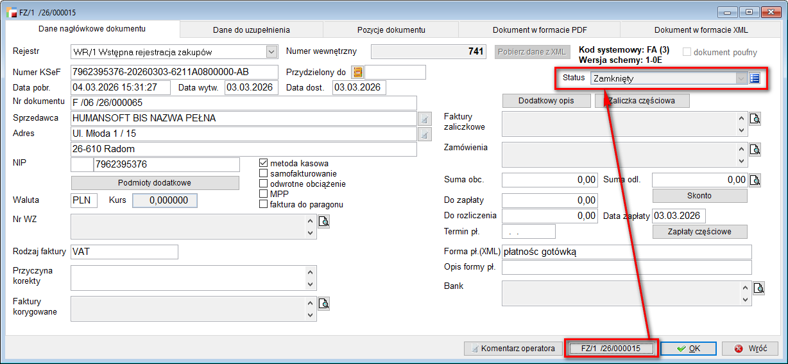
Task: Click edit icon beside Sprzedawca field
Action: 424,119
